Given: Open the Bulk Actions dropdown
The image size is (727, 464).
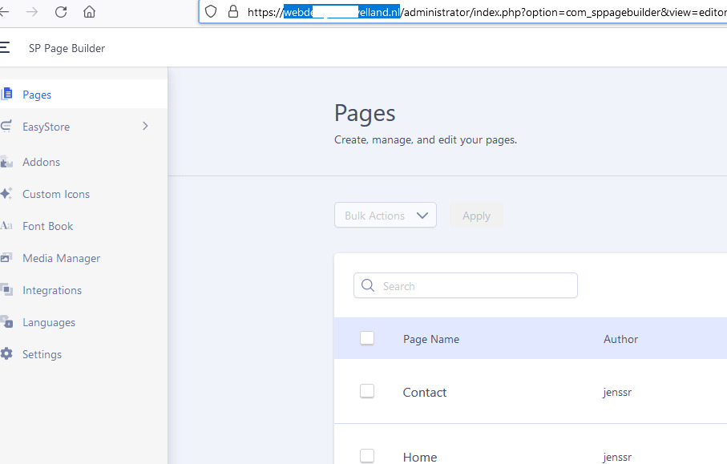Looking at the screenshot, I should click(x=386, y=216).
